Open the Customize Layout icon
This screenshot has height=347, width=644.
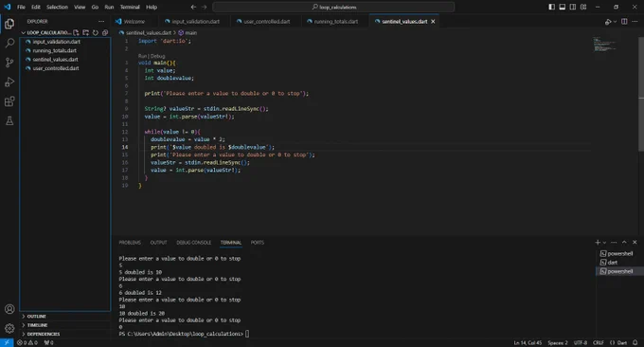click(583, 7)
